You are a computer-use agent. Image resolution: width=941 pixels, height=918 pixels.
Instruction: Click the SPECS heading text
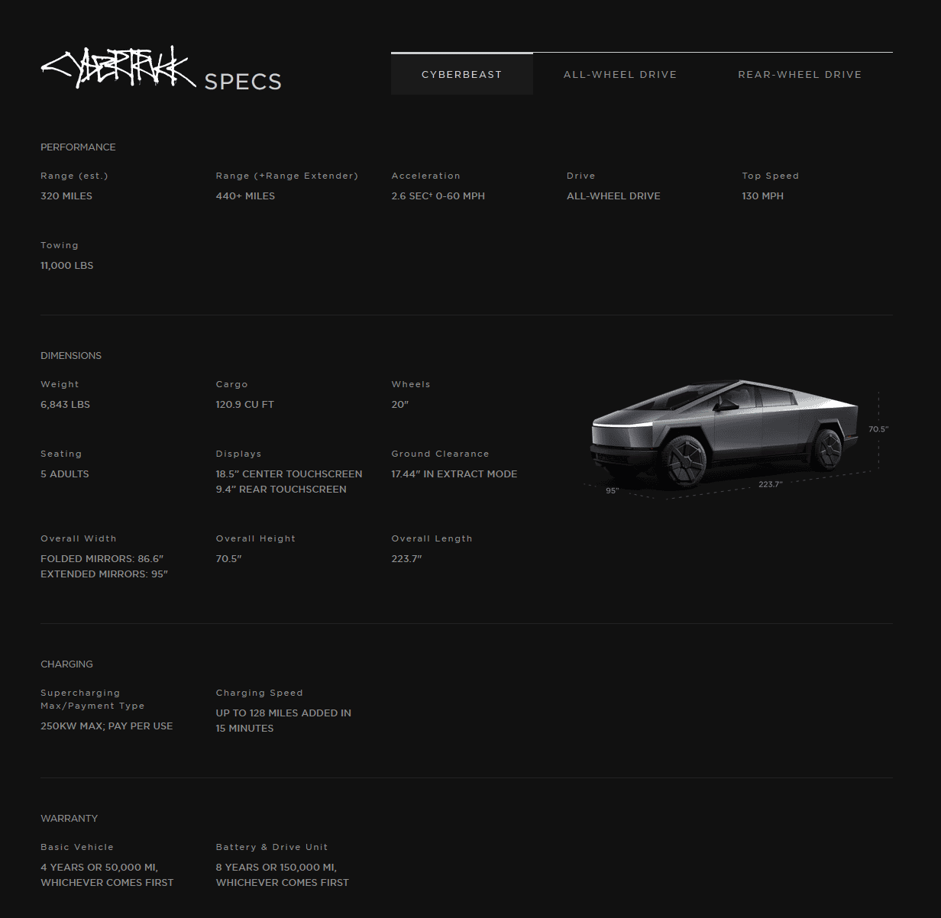[x=243, y=82]
